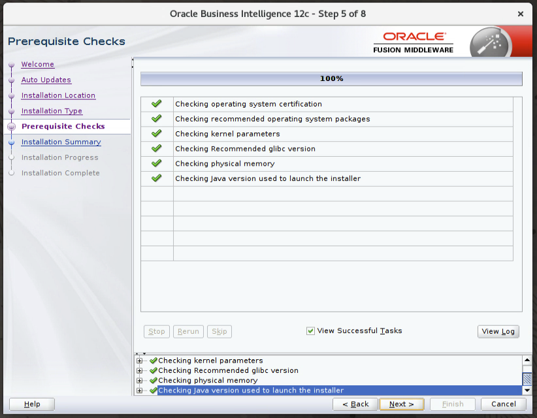Select 'Checking recommended operating system packages' row
The height and width of the screenshot is (418, 537).
click(327, 119)
